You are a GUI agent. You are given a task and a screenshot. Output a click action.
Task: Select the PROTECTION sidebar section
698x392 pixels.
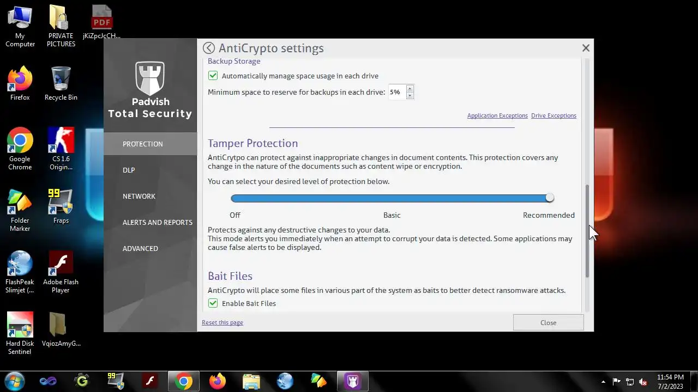pyautogui.click(x=150, y=144)
